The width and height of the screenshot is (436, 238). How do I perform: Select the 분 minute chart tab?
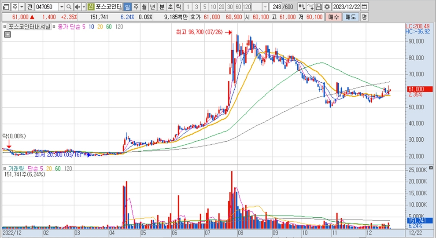point(162,7)
